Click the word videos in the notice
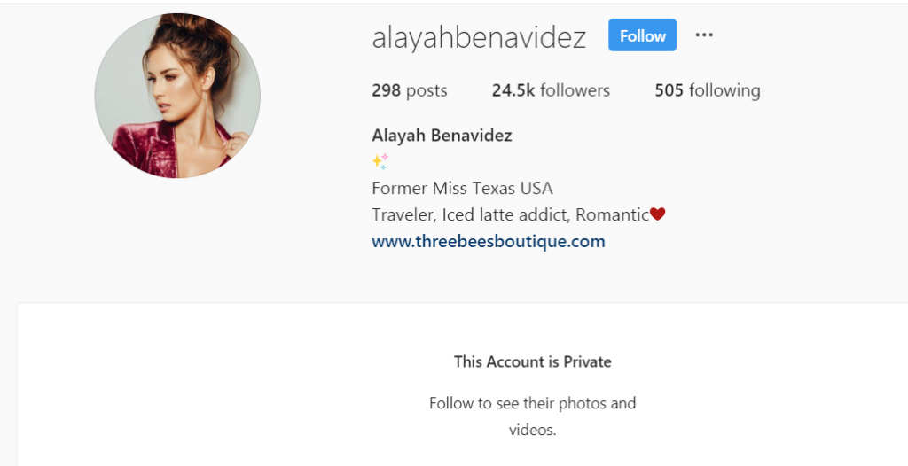 [x=530, y=430]
